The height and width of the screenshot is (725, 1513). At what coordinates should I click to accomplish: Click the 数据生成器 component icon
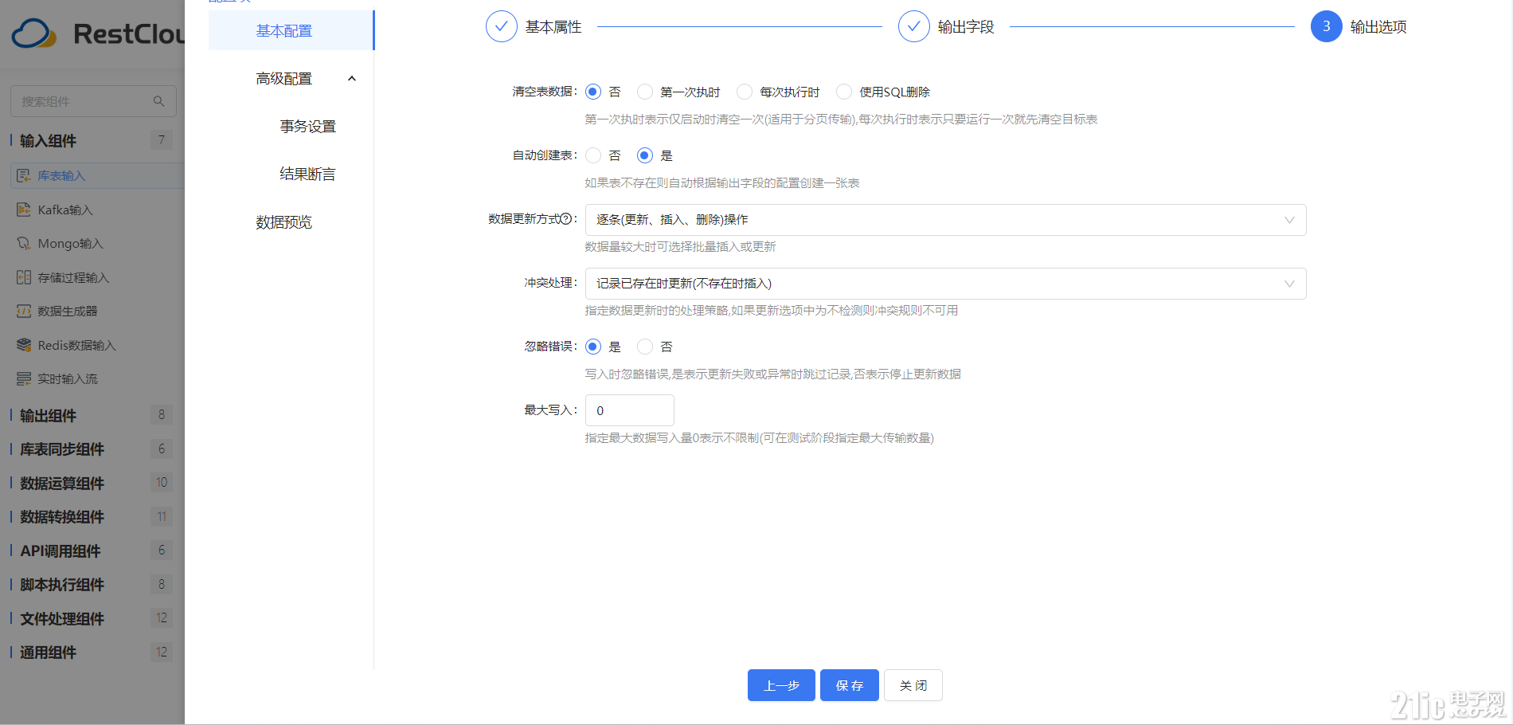[x=24, y=311]
